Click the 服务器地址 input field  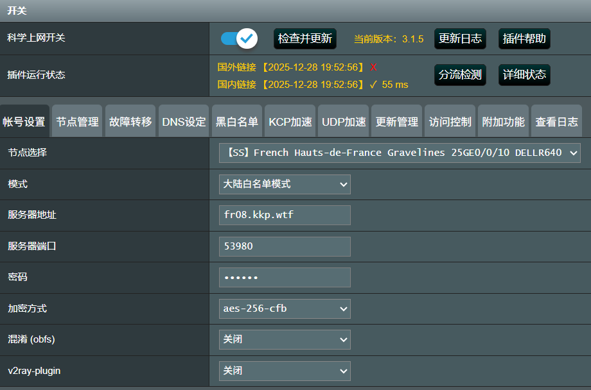pyautogui.click(x=285, y=215)
